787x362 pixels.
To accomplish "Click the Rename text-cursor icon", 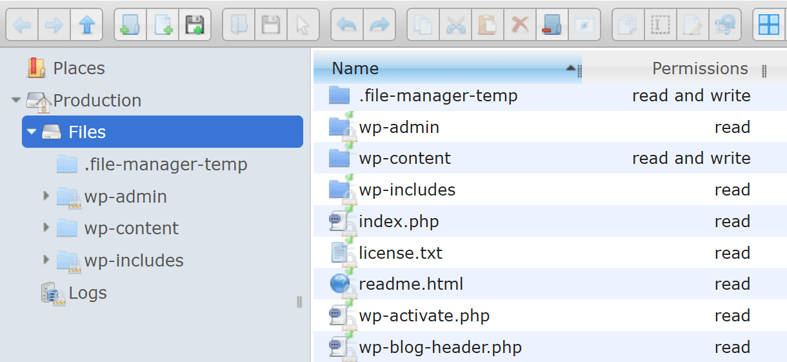I will click(x=661, y=25).
